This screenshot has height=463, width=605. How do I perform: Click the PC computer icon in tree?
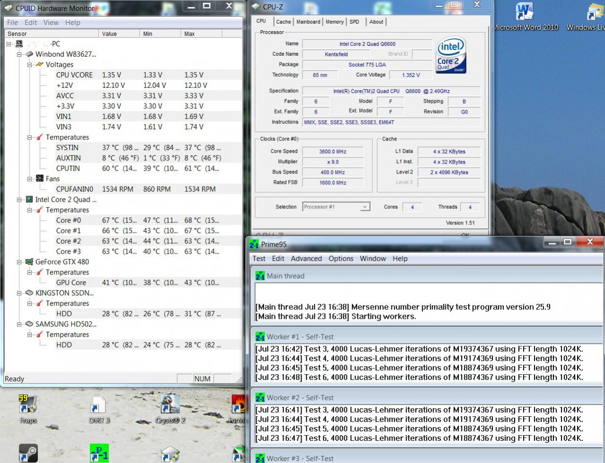pos(19,44)
